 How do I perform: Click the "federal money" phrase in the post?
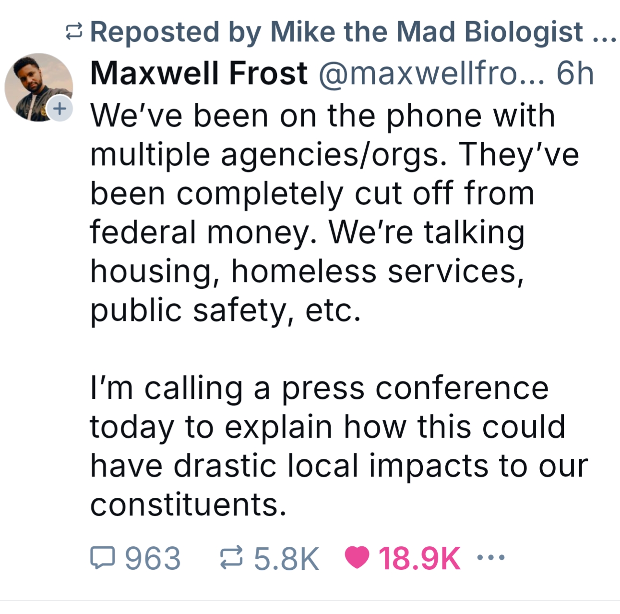pos(203,232)
